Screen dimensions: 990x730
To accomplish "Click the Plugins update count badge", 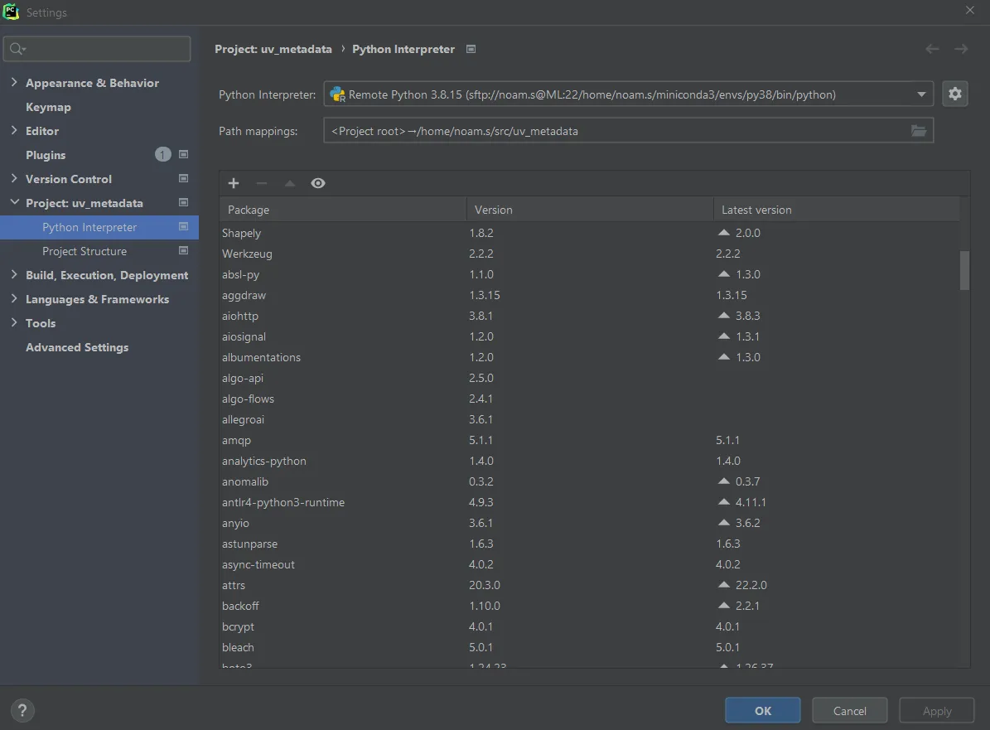I will tap(163, 154).
